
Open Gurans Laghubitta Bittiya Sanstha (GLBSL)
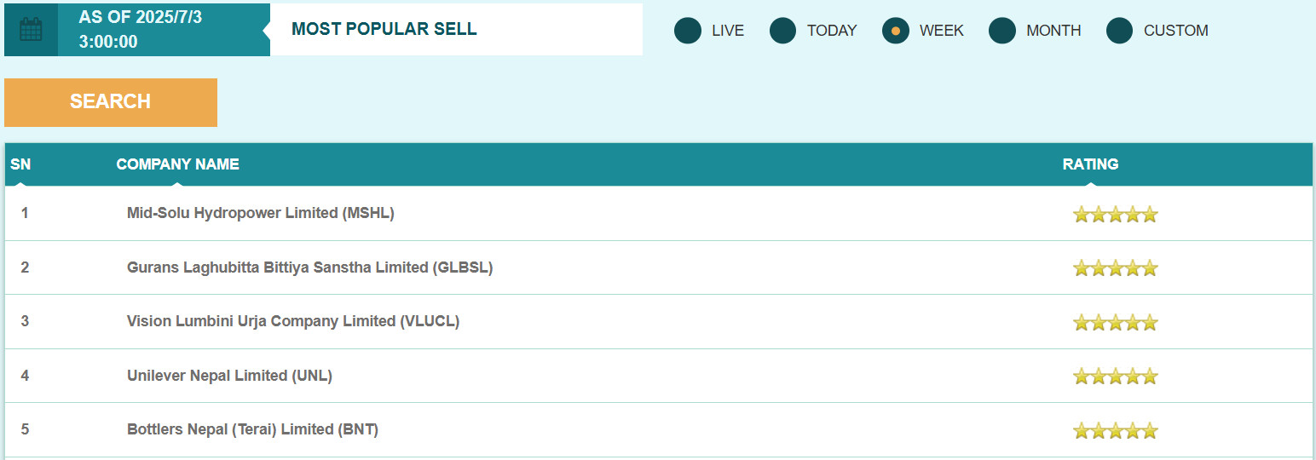pyautogui.click(x=309, y=267)
